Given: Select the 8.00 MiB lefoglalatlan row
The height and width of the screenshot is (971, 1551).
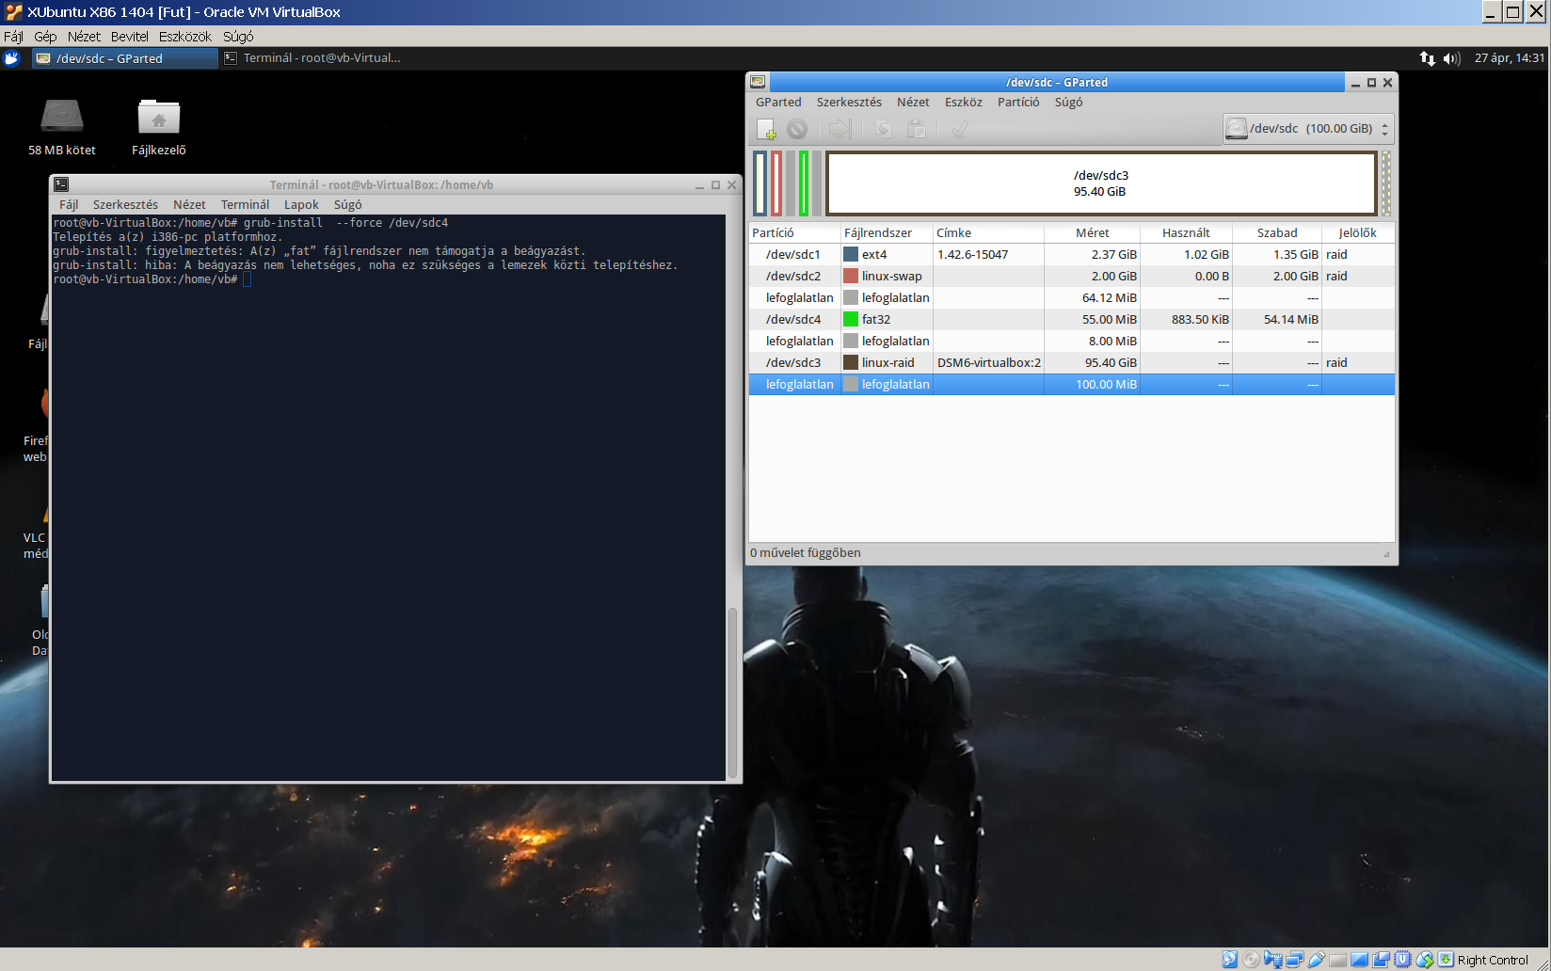Looking at the screenshot, I should coord(1071,341).
